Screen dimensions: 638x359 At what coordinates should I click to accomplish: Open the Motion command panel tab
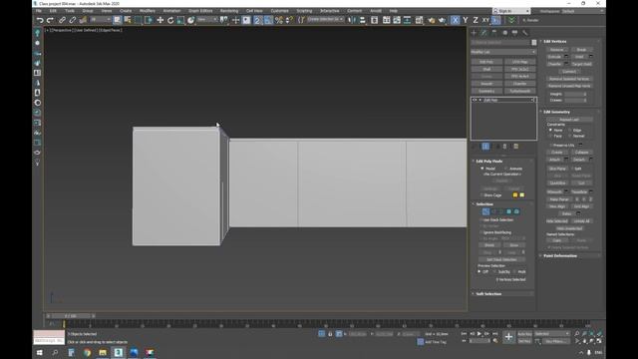click(x=505, y=33)
